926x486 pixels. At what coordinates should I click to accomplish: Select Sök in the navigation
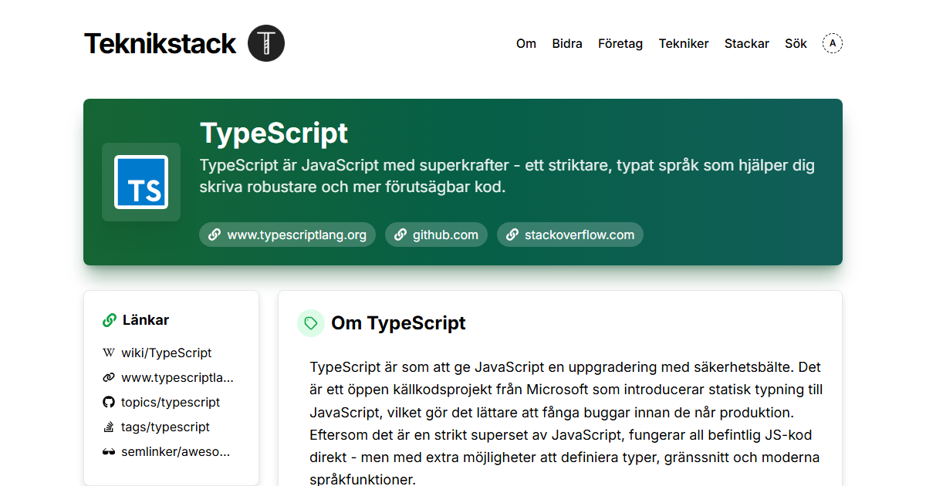796,43
